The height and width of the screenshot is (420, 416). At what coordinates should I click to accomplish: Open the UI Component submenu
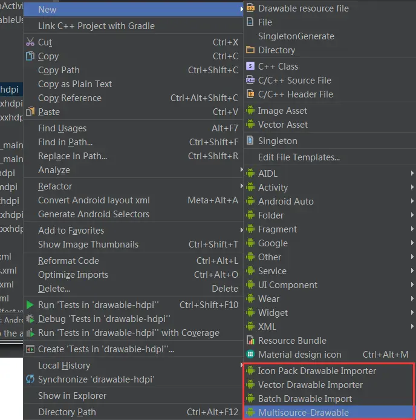[x=330, y=284]
